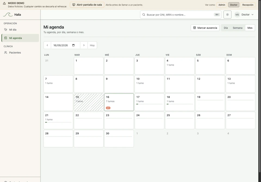The image size is (261, 182).
Task: Click the occupancy bar on day 17
Action: (x=150, y=104)
